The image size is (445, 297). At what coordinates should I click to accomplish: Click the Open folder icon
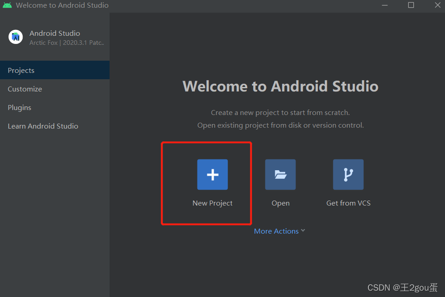click(x=280, y=174)
